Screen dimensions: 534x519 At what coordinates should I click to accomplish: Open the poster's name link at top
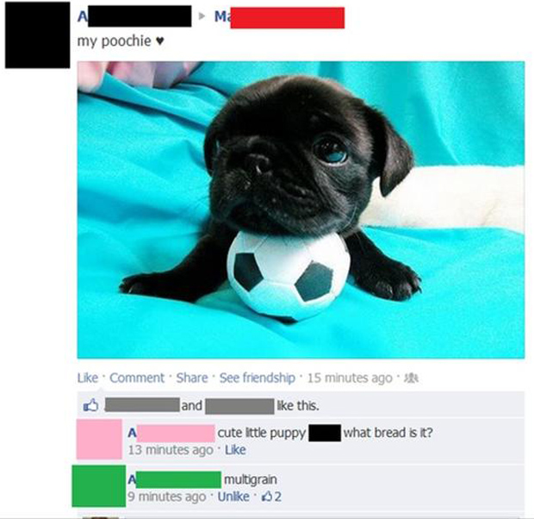(134, 16)
